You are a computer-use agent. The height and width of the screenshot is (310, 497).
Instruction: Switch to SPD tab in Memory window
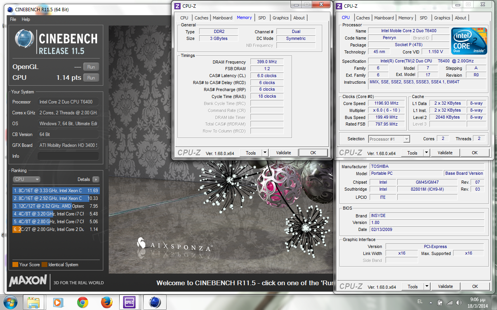(x=262, y=18)
